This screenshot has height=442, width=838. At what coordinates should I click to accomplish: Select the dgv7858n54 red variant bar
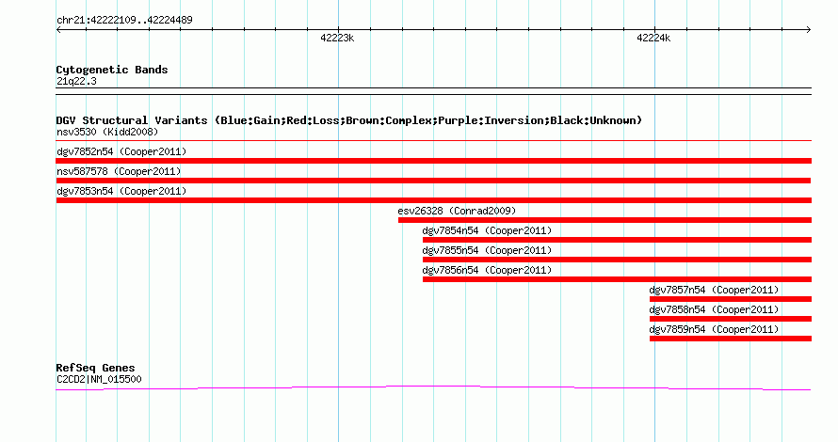(731, 319)
